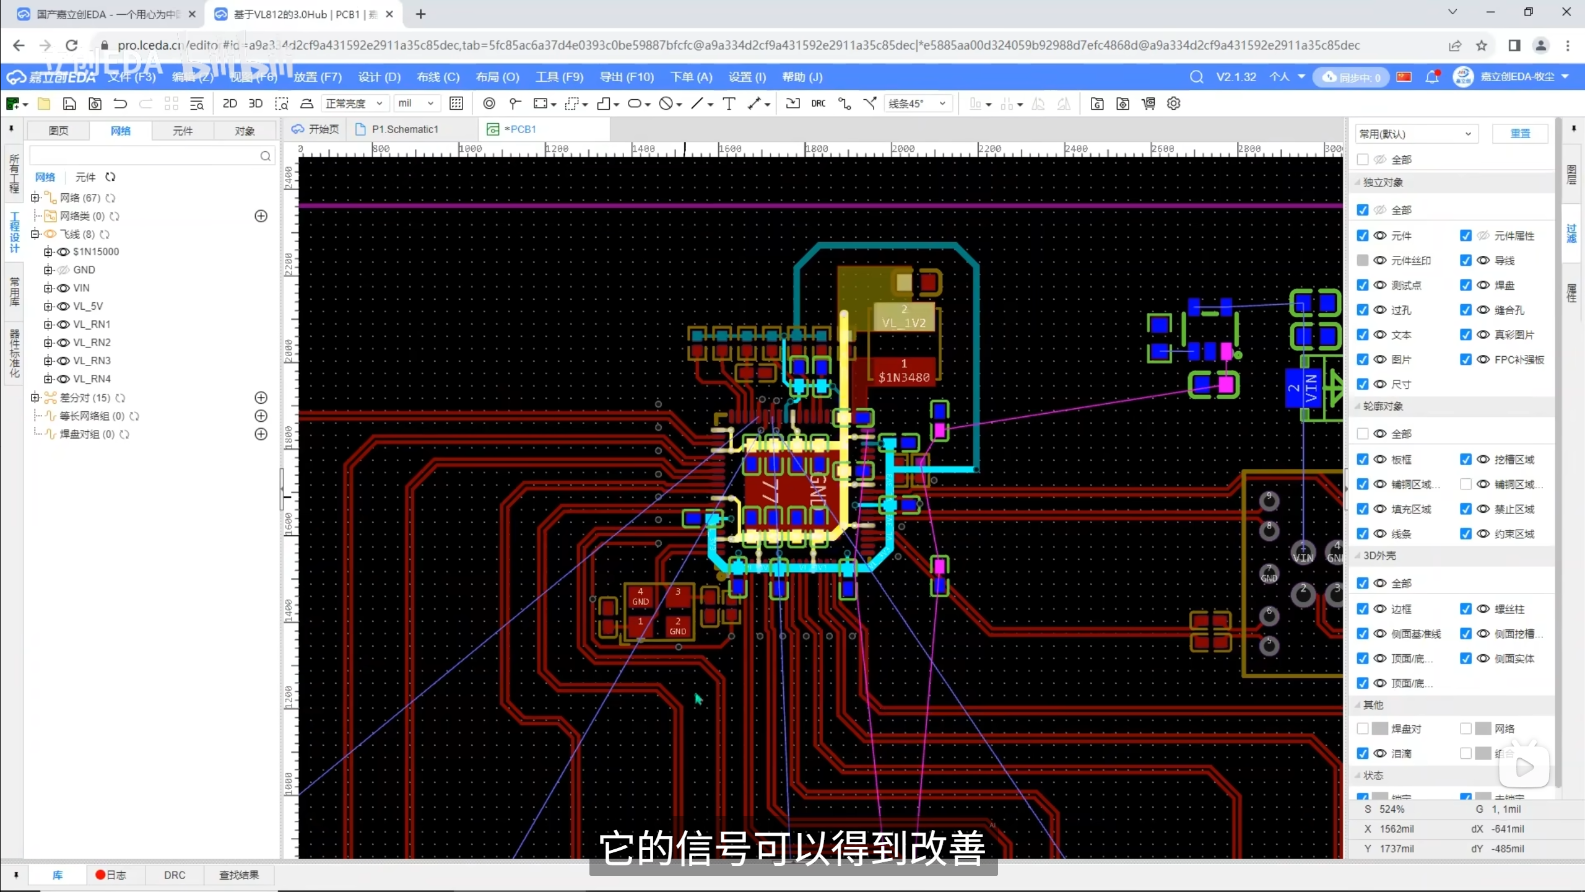The image size is (1585, 892).
Task: Open the 布线 (C) routing menu
Action: click(438, 77)
